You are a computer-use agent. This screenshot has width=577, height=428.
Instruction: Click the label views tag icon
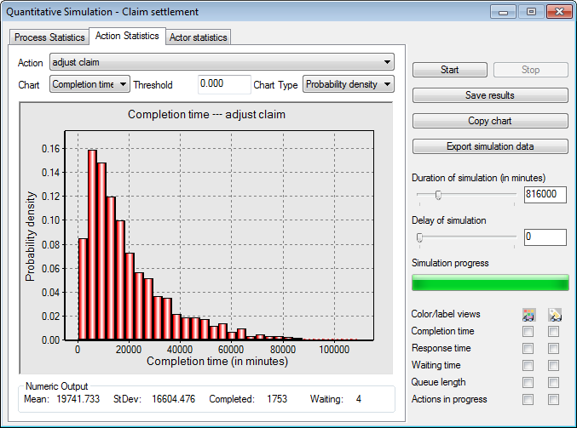(555, 315)
